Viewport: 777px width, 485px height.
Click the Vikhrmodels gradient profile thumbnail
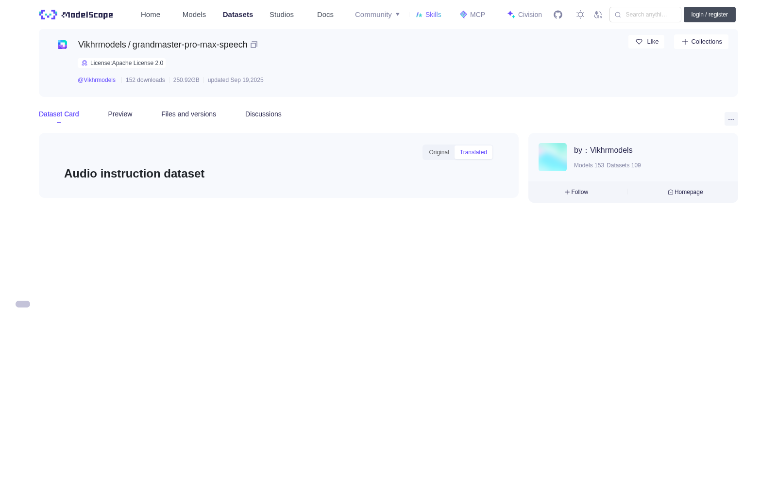[553, 157]
